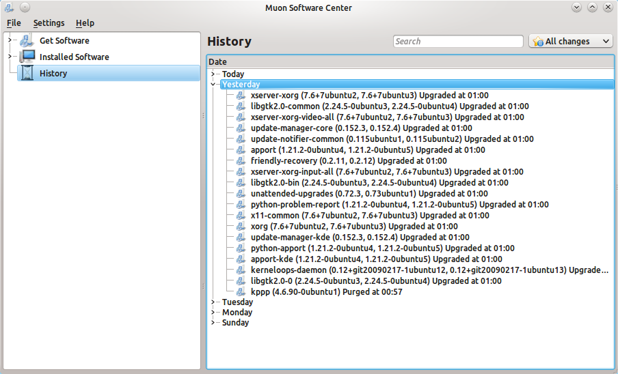Click the icon beside libgtk2.0-0 row

click(x=241, y=281)
